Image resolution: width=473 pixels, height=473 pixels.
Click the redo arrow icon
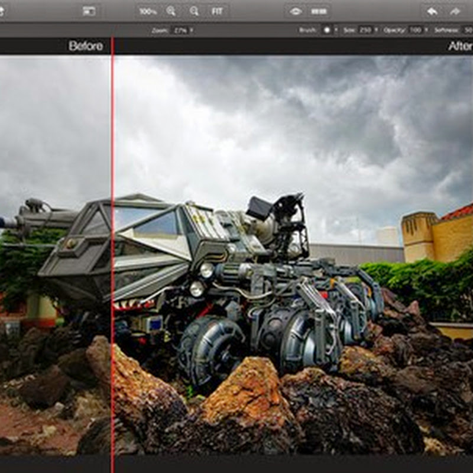click(x=455, y=11)
